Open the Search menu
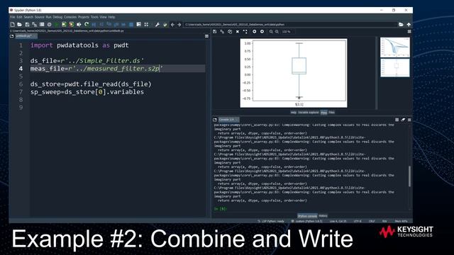This screenshot has width=454, height=255. 28,17
